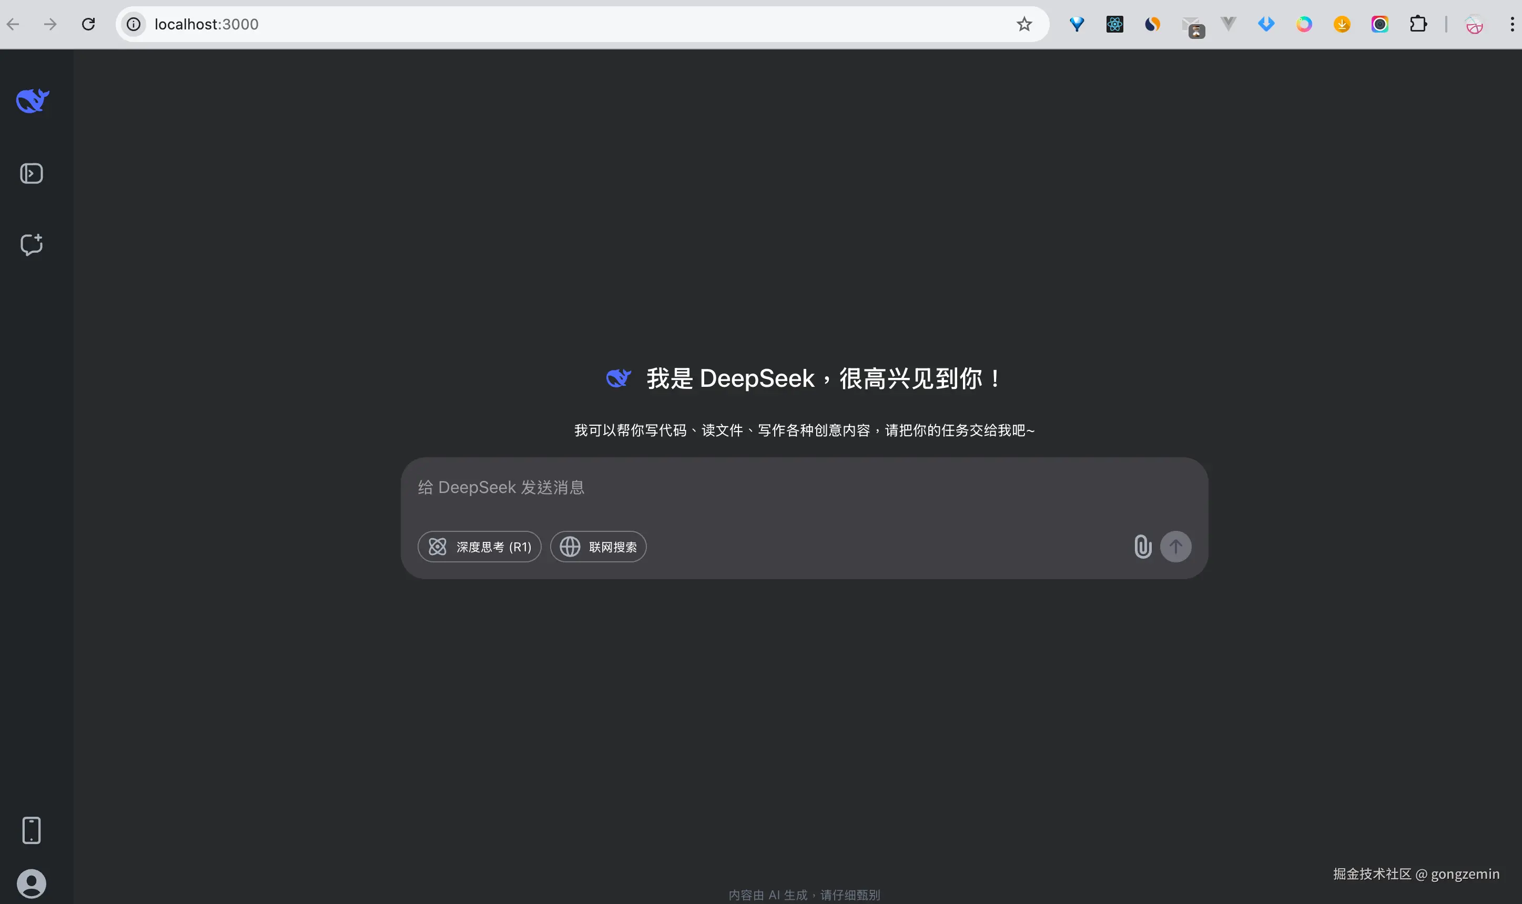Click the orange download extension icon

coord(1342,24)
